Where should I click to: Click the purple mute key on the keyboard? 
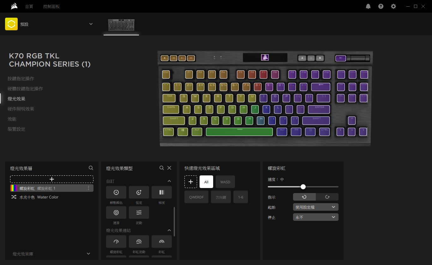(x=341, y=58)
